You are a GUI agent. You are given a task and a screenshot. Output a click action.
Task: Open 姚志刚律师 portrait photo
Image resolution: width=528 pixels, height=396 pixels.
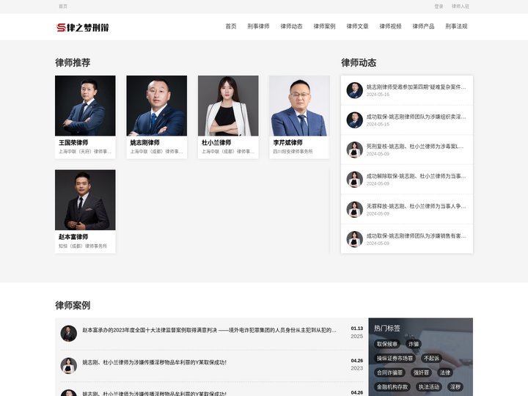click(x=157, y=106)
